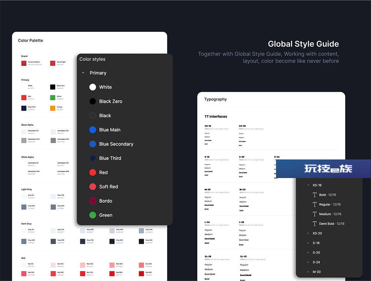
Task: Click the Accent Gradient brand swatch
Action: click(24, 63)
